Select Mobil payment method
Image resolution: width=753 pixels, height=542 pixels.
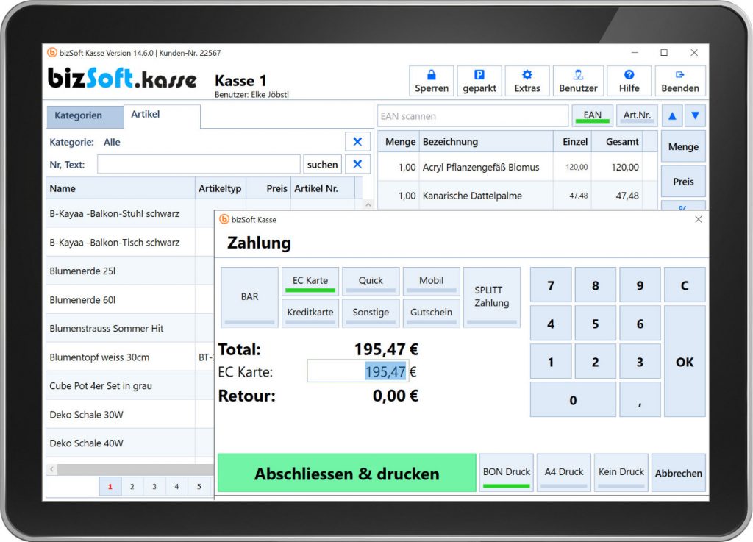click(431, 282)
